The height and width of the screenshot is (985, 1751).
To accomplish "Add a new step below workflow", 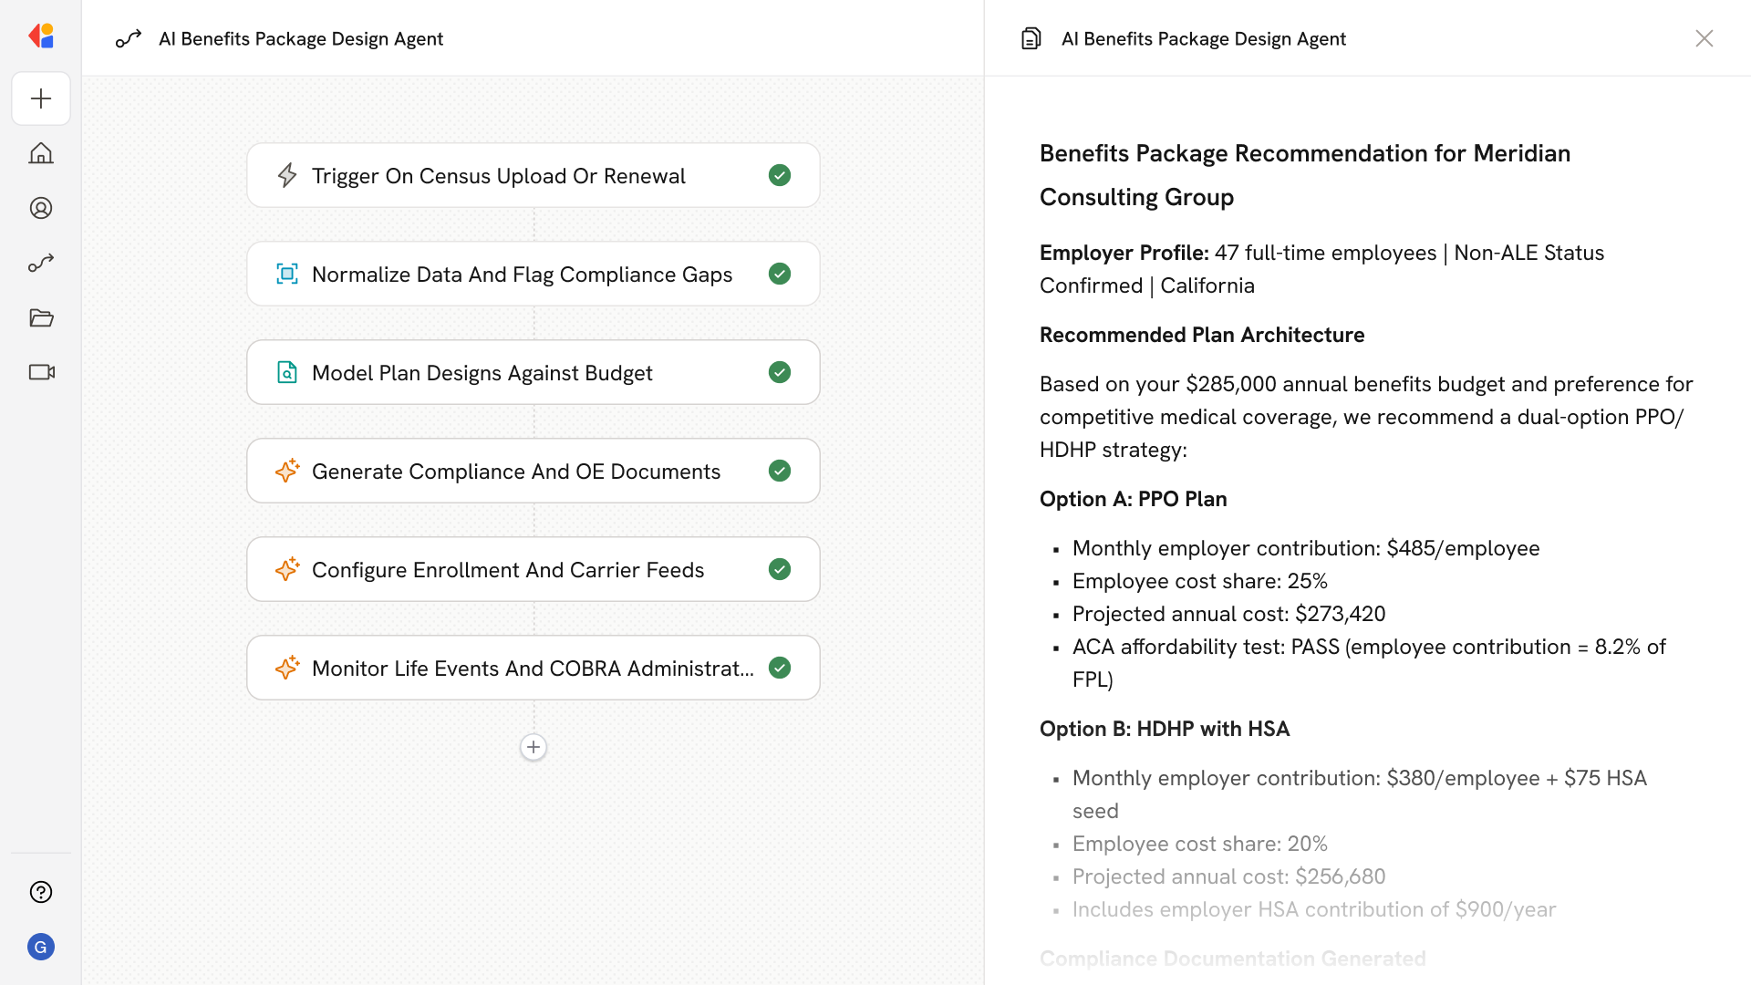I will [534, 747].
